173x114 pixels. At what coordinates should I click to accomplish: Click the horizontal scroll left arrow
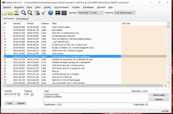[4, 85]
